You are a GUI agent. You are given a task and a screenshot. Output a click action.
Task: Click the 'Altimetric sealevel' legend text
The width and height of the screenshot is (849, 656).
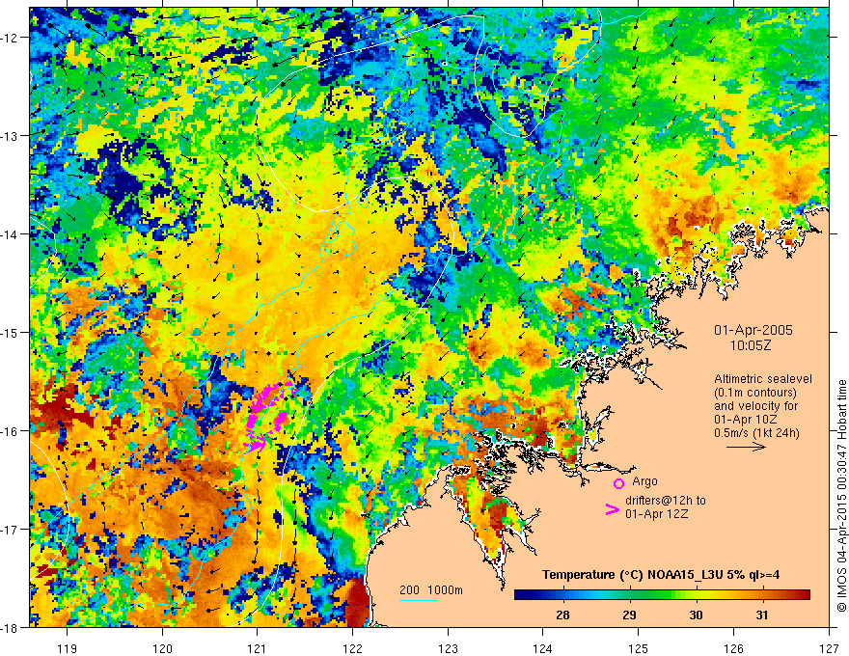point(763,379)
